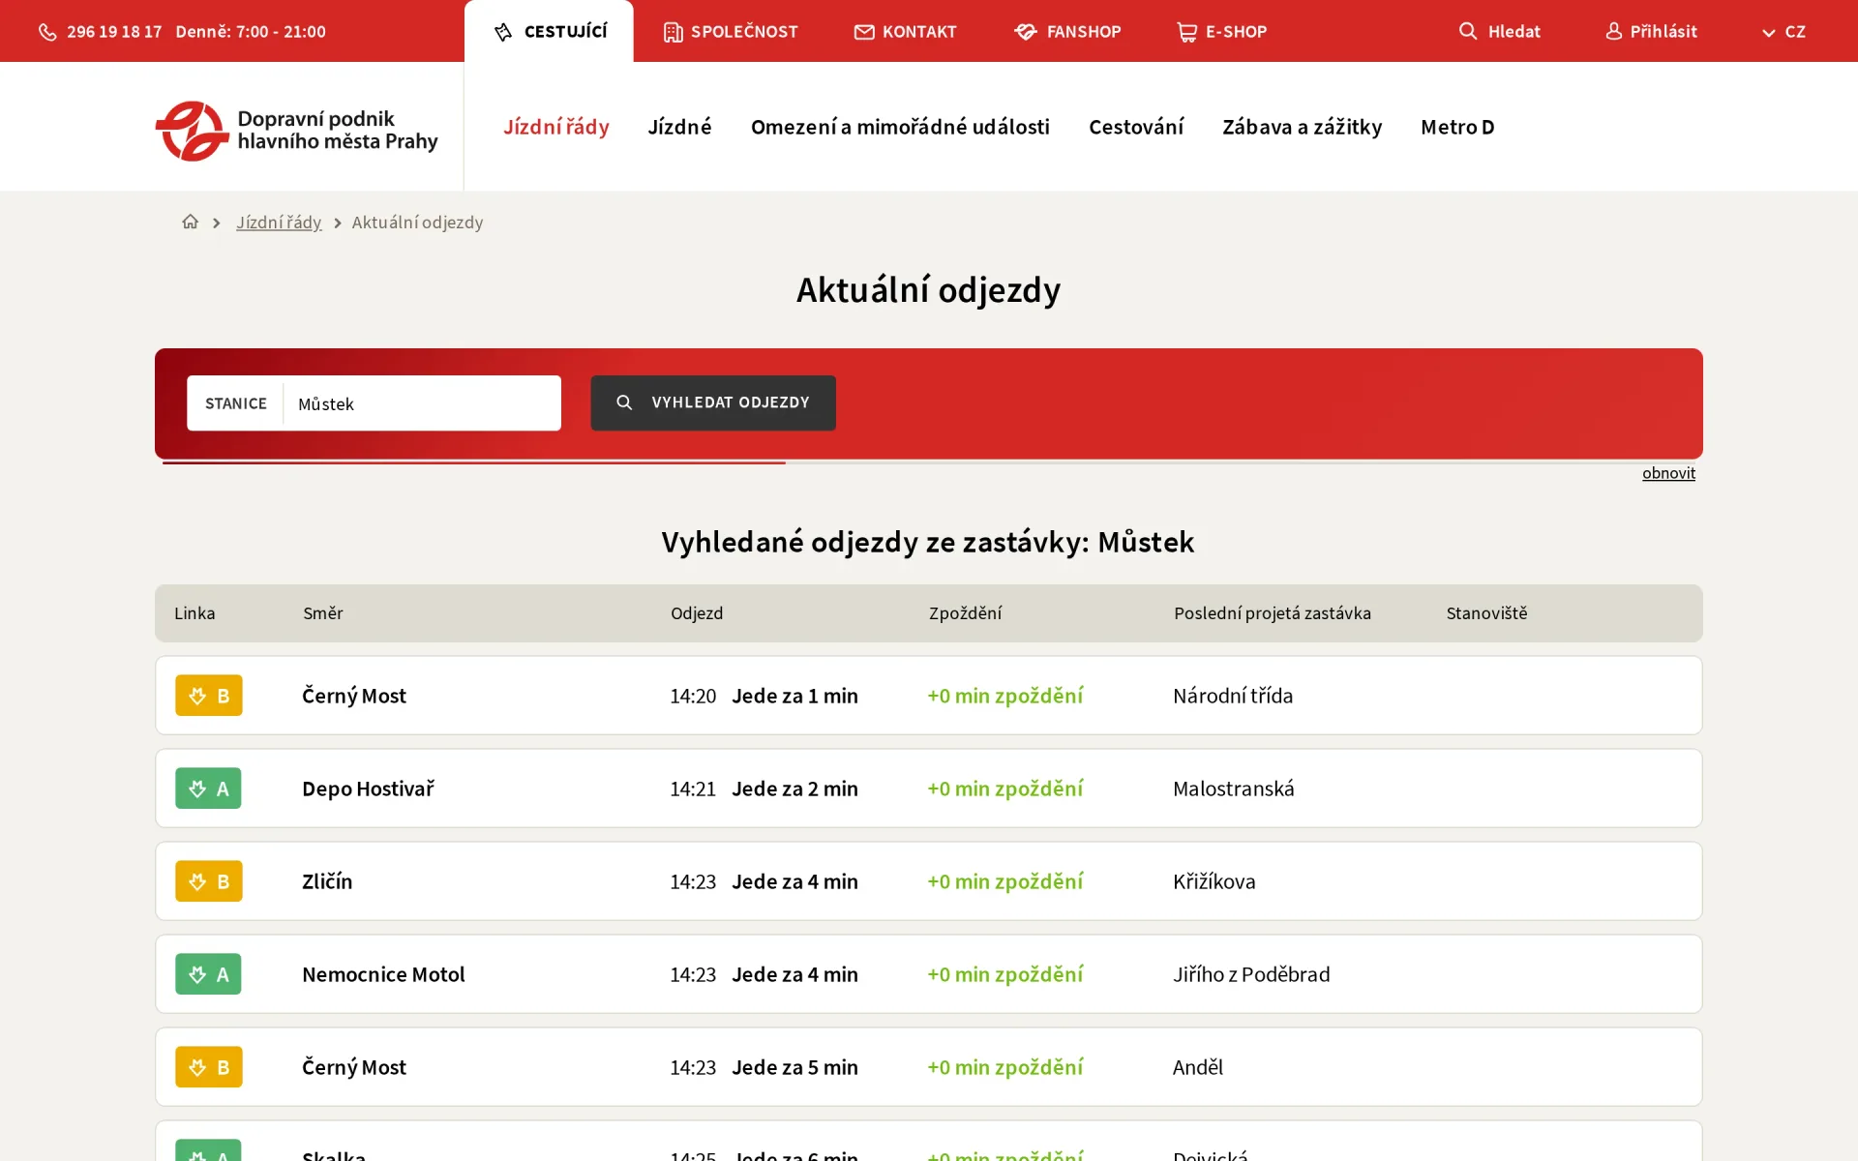Select the Zličín destination text

[327, 881]
